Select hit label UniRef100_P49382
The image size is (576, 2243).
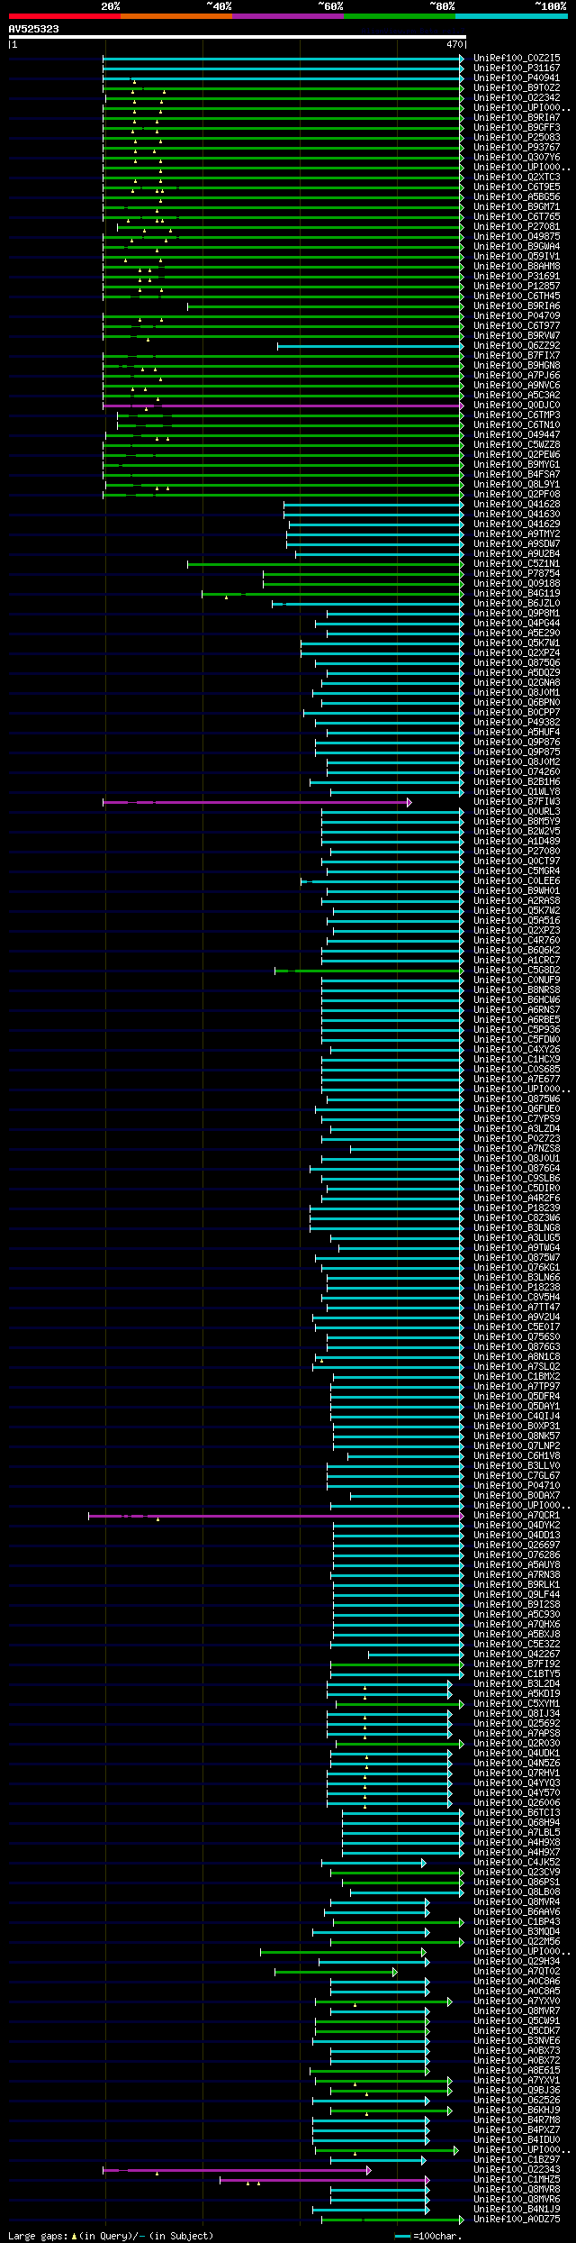click(x=517, y=723)
